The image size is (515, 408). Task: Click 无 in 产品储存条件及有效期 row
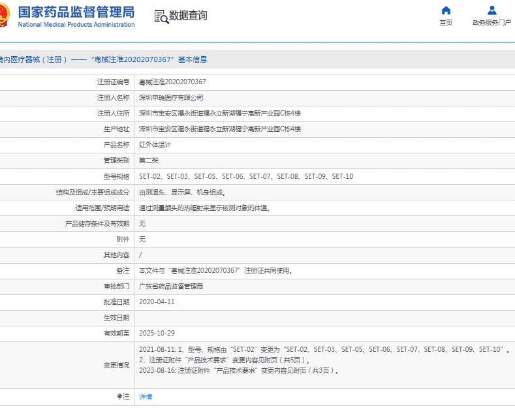click(x=142, y=224)
